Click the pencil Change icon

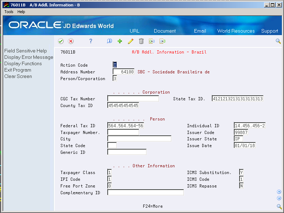tap(130, 41)
